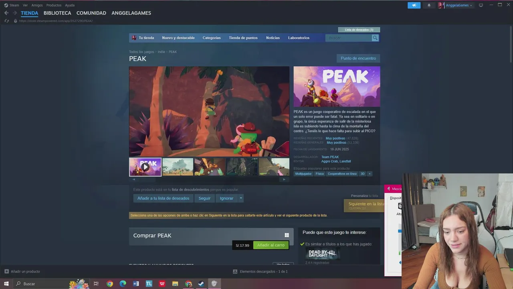Open the Tu tienda store menu
The width and height of the screenshot is (513, 289).
click(143, 38)
